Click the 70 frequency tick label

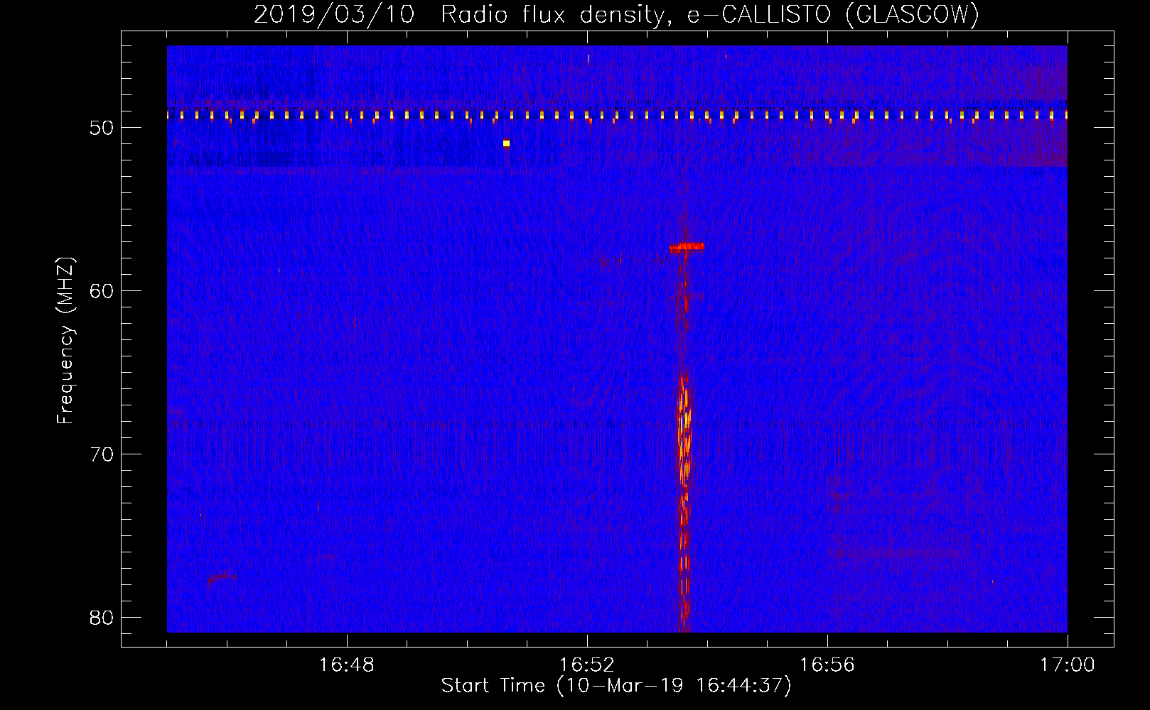[102, 454]
